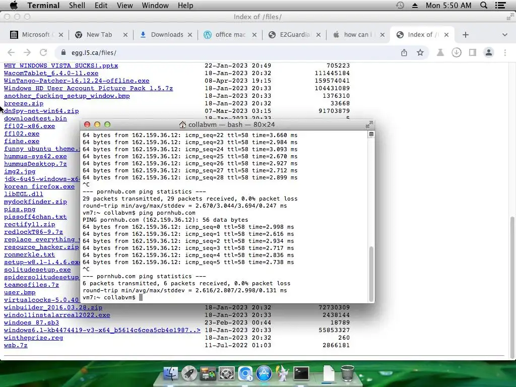The image size is (516, 387).
Task: Open Mission Control from the dock
Action: tap(208, 373)
